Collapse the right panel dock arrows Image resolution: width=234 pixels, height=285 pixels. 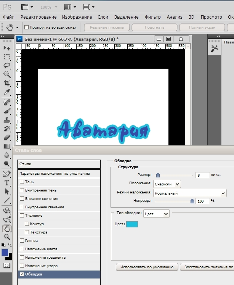point(218,37)
